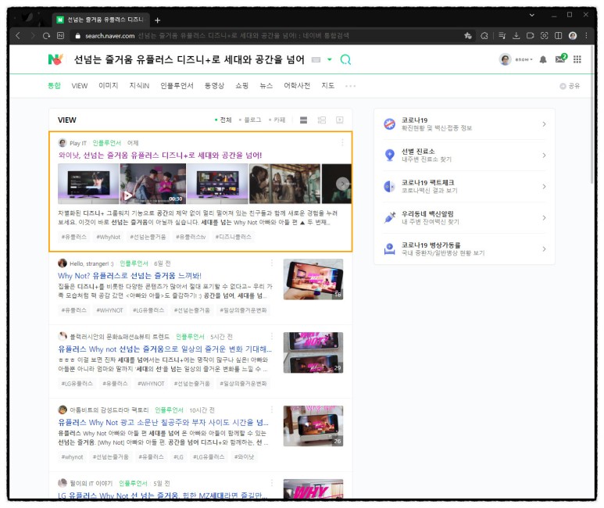
Task: Select the VIEW tab
Action: 80,85
